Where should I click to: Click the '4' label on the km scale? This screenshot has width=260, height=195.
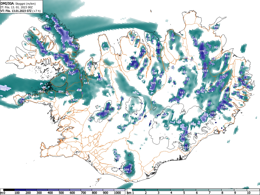pyautogui.click(x=171, y=193)
